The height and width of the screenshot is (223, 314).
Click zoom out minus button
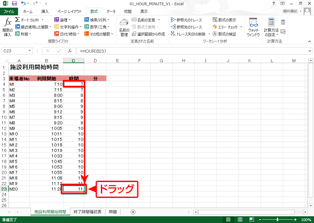click(x=260, y=220)
